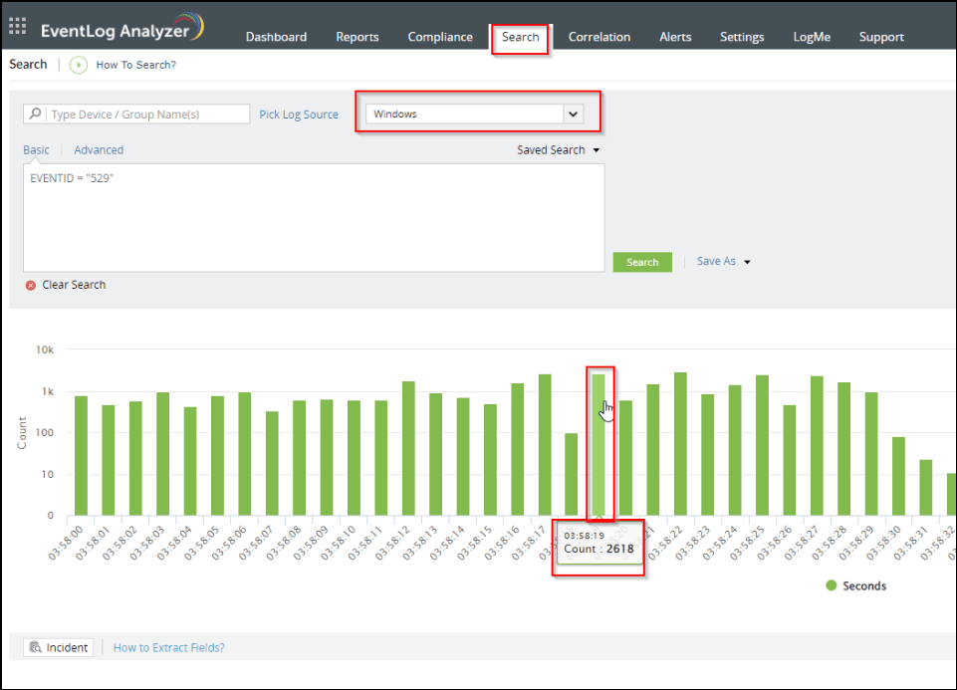Click into the Type Device/Group Name field
Viewport: 957px width, 690px height.
(144, 115)
